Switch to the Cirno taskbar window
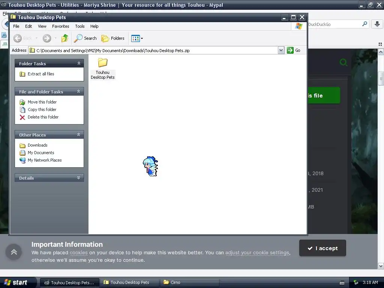 click(190, 282)
